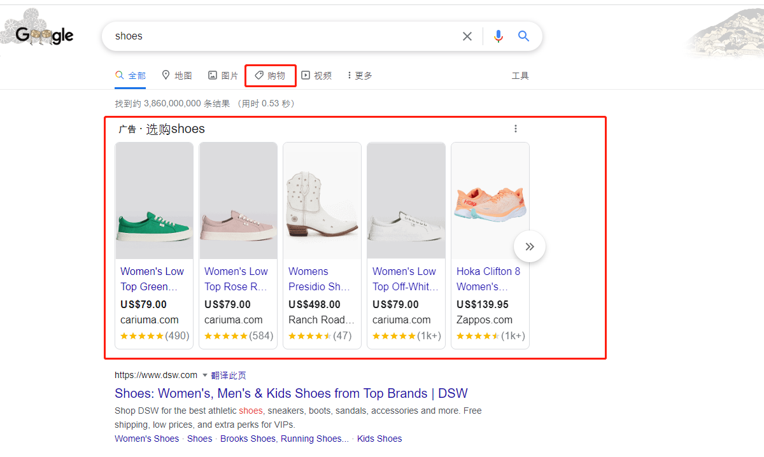Click the blue search magnifier icon

523,36
